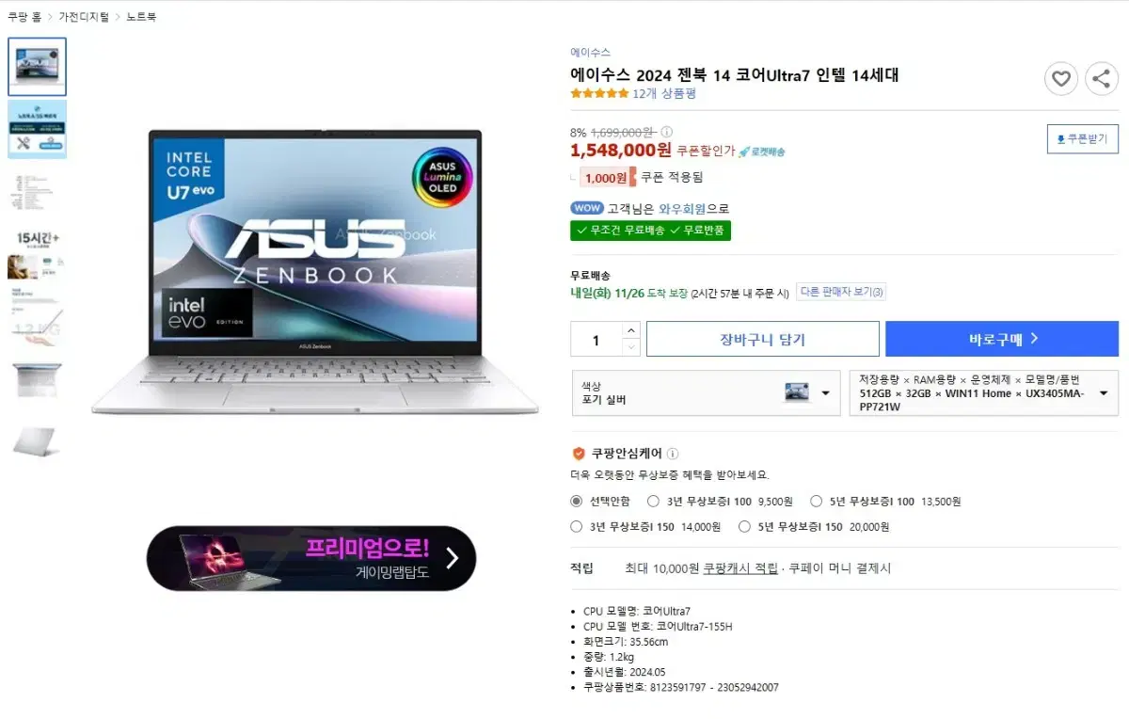Go to 노트북 breadcrumb category
1129x719 pixels.
(x=141, y=17)
